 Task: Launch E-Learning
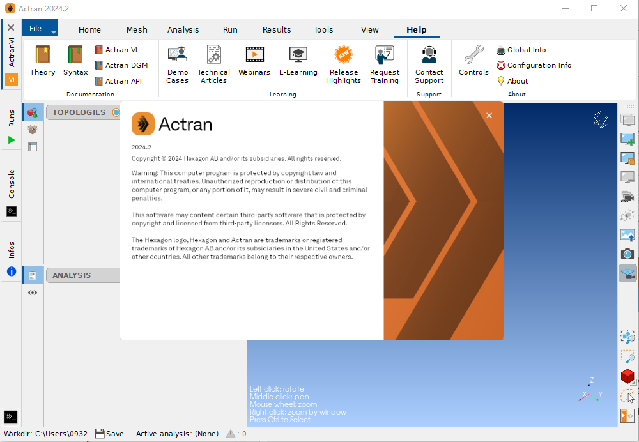click(298, 60)
